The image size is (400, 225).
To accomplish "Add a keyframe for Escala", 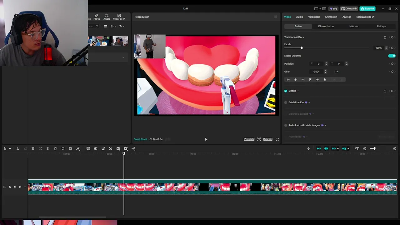I will pos(392,48).
